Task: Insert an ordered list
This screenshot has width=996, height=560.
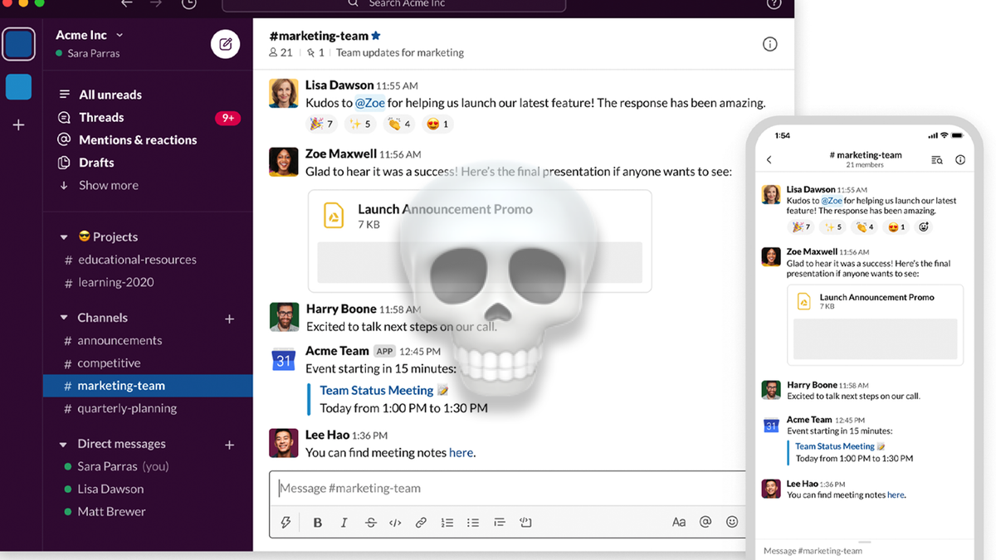Action: pos(447,523)
